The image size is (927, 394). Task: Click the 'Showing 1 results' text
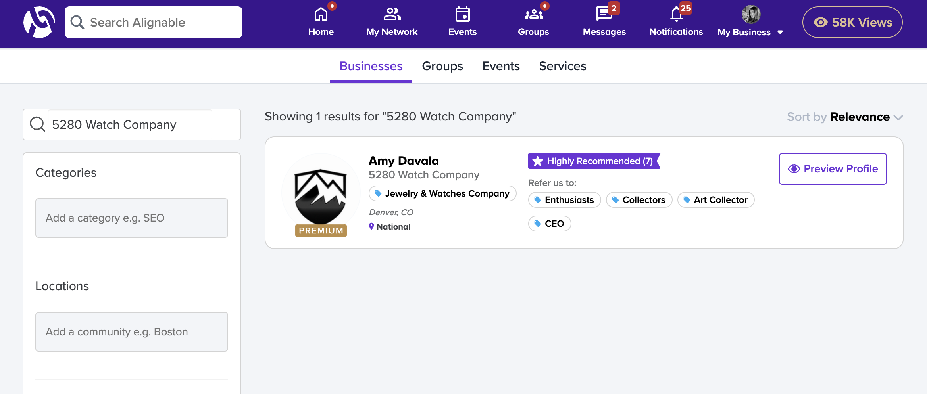coord(390,117)
